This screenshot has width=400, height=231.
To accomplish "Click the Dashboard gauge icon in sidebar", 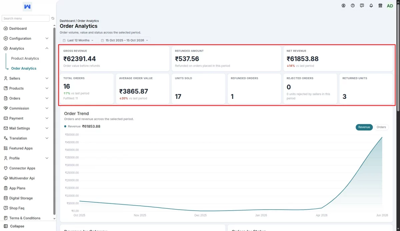I will click(x=6, y=29).
